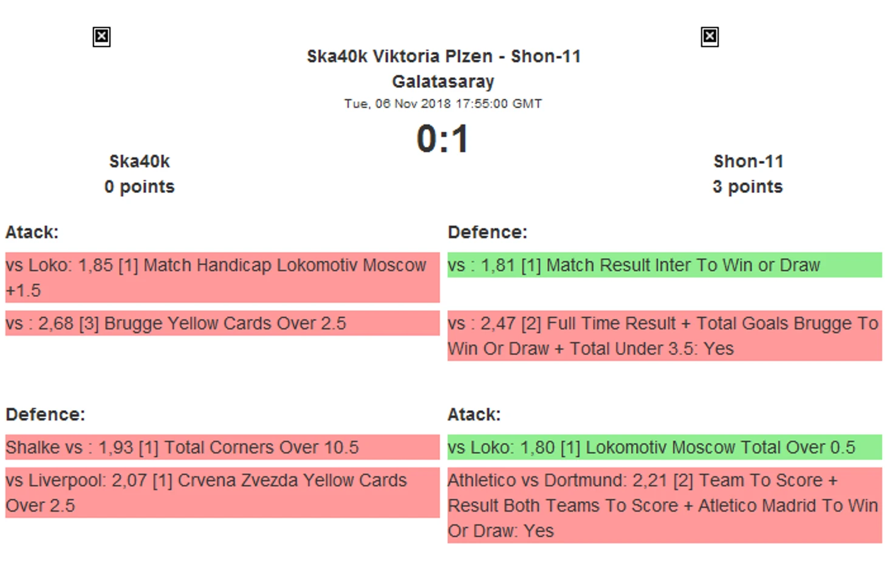Select the Shon-11 player name
Viewport: 887px width, 582px height.
748,161
